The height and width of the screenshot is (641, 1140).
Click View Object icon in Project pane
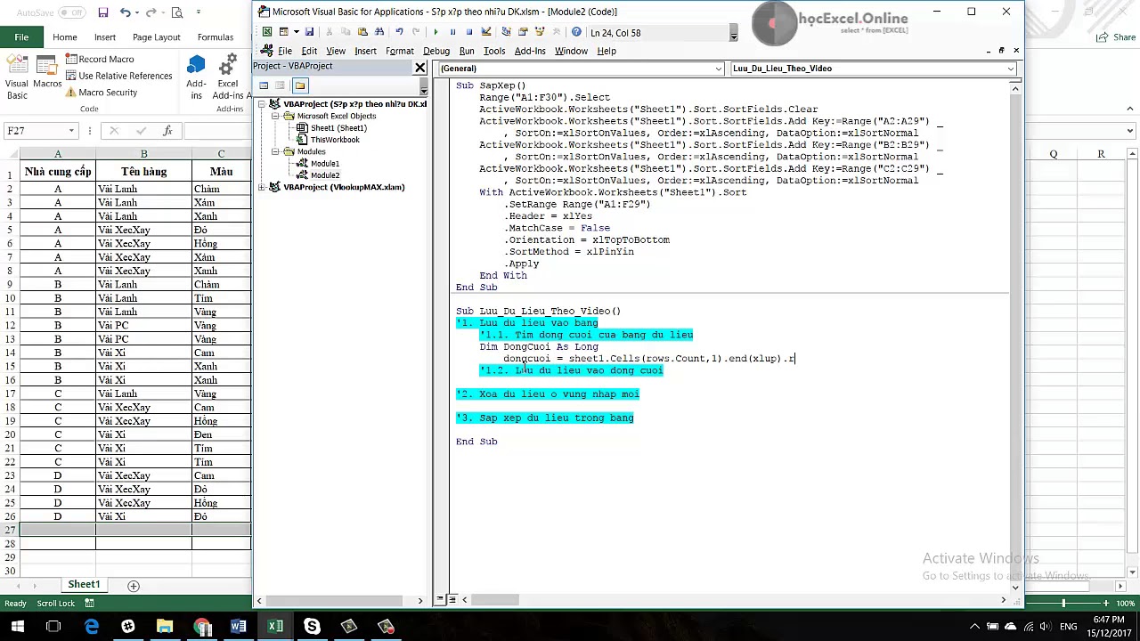281,85
